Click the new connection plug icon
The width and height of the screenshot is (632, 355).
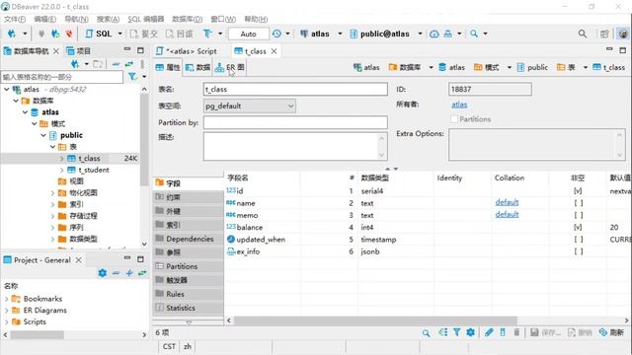[11, 34]
